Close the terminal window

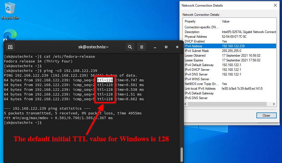(177, 47)
